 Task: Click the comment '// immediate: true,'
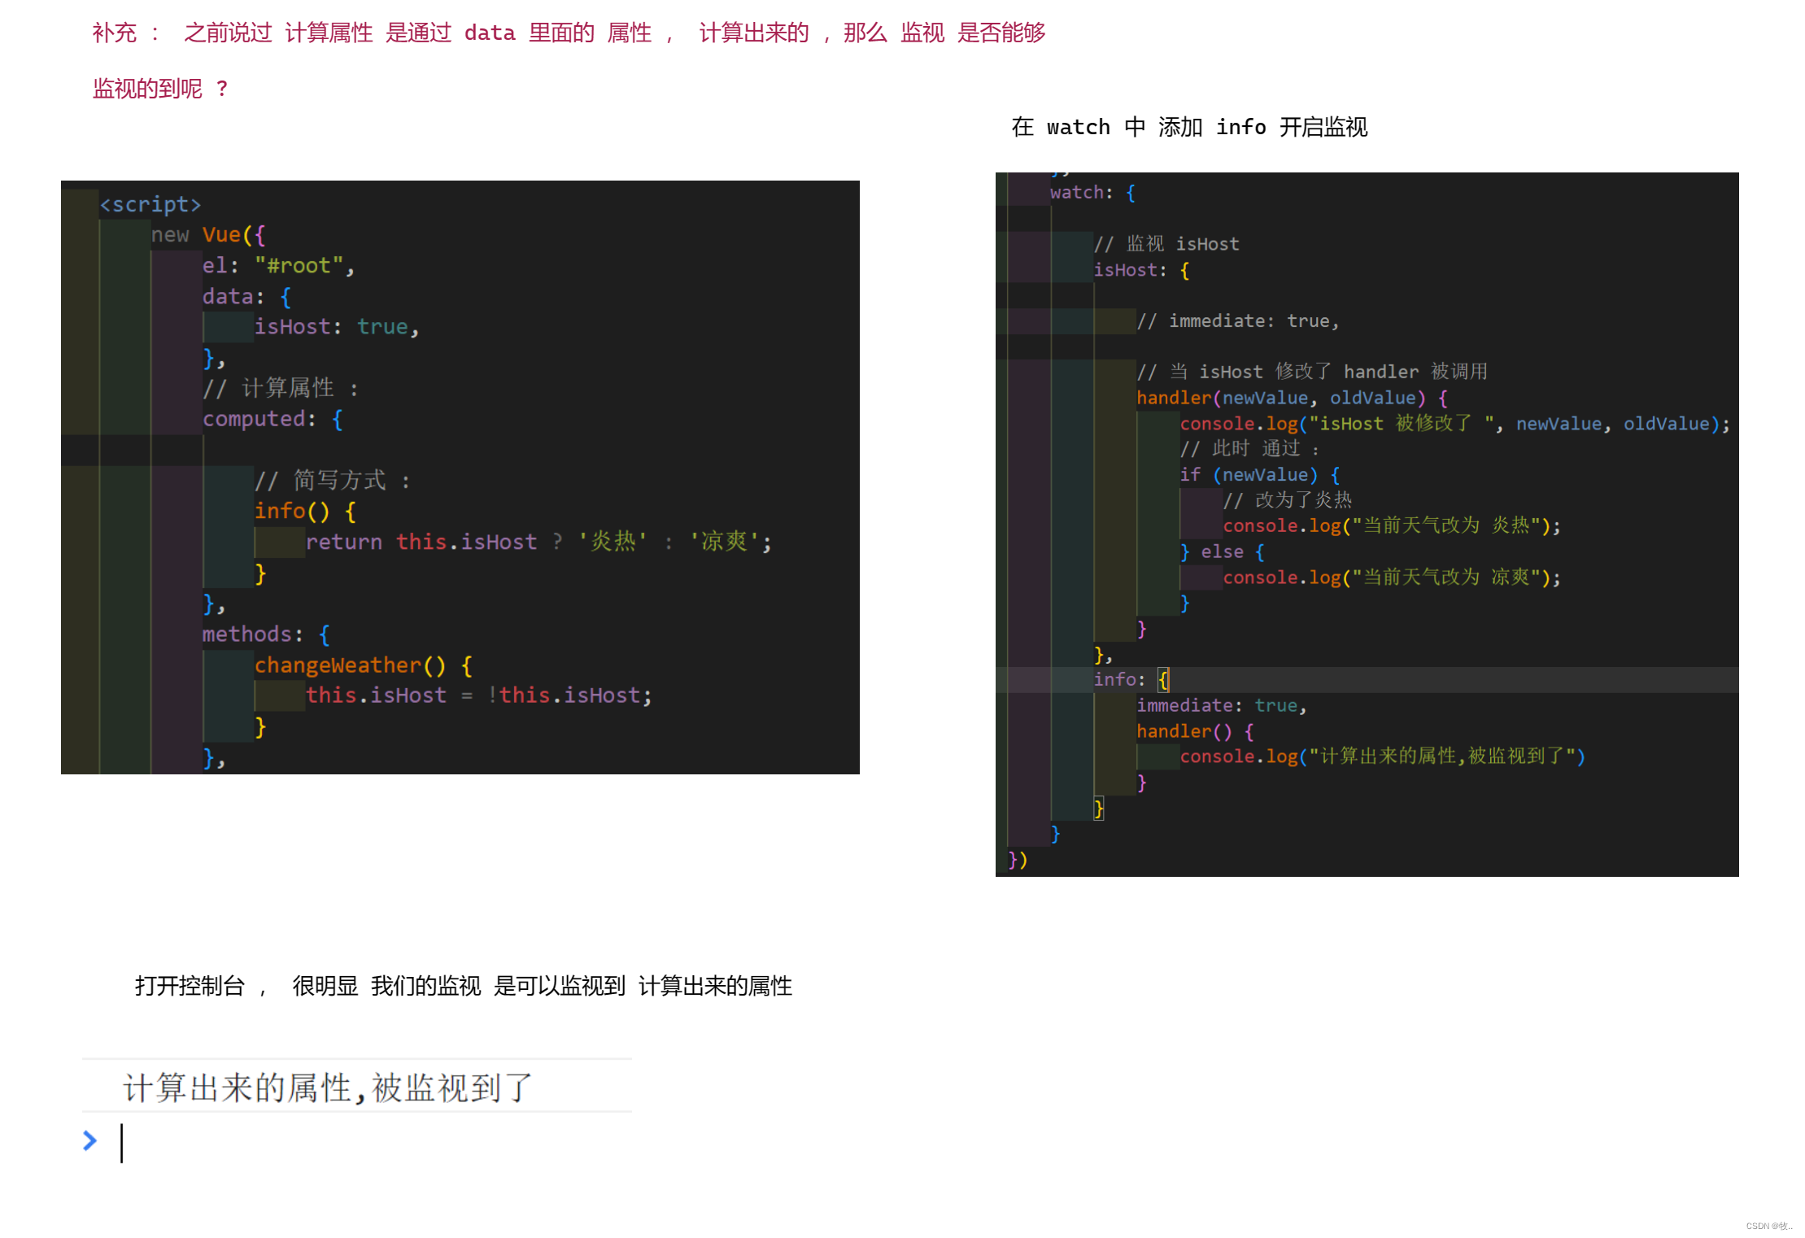[1238, 321]
